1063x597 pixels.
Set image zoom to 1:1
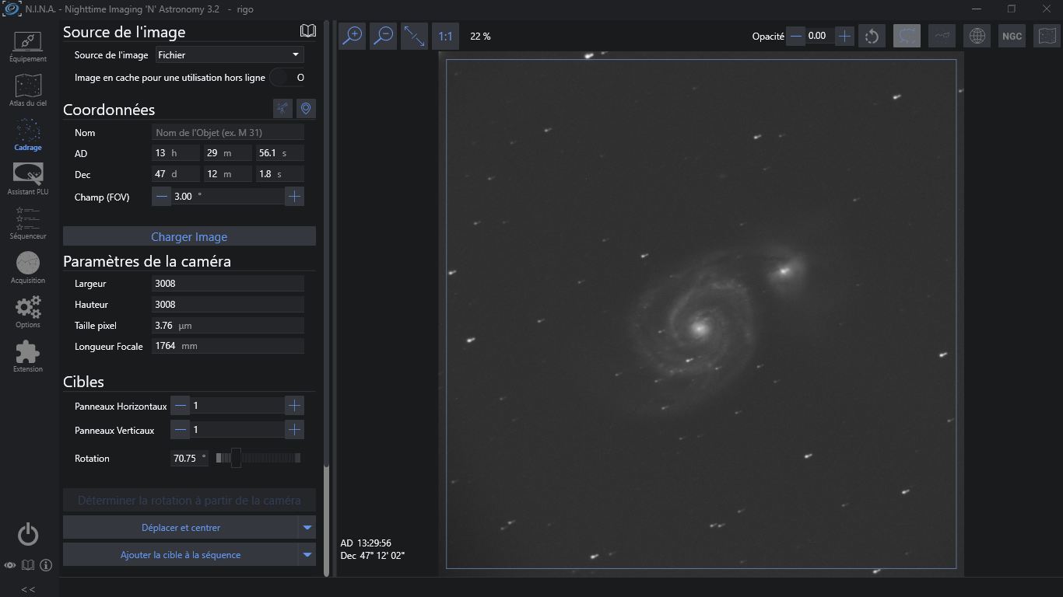click(446, 36)
